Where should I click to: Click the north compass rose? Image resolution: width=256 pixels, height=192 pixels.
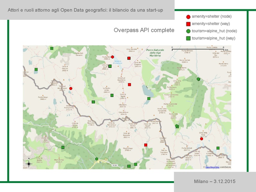tap(29, 163)
